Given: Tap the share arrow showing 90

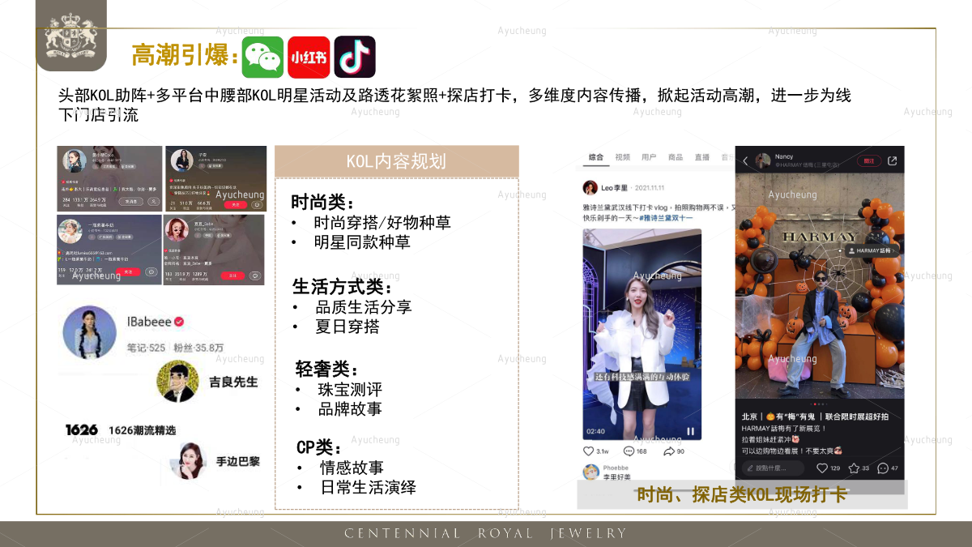Looking at the screenshot, I should [669, 451].
